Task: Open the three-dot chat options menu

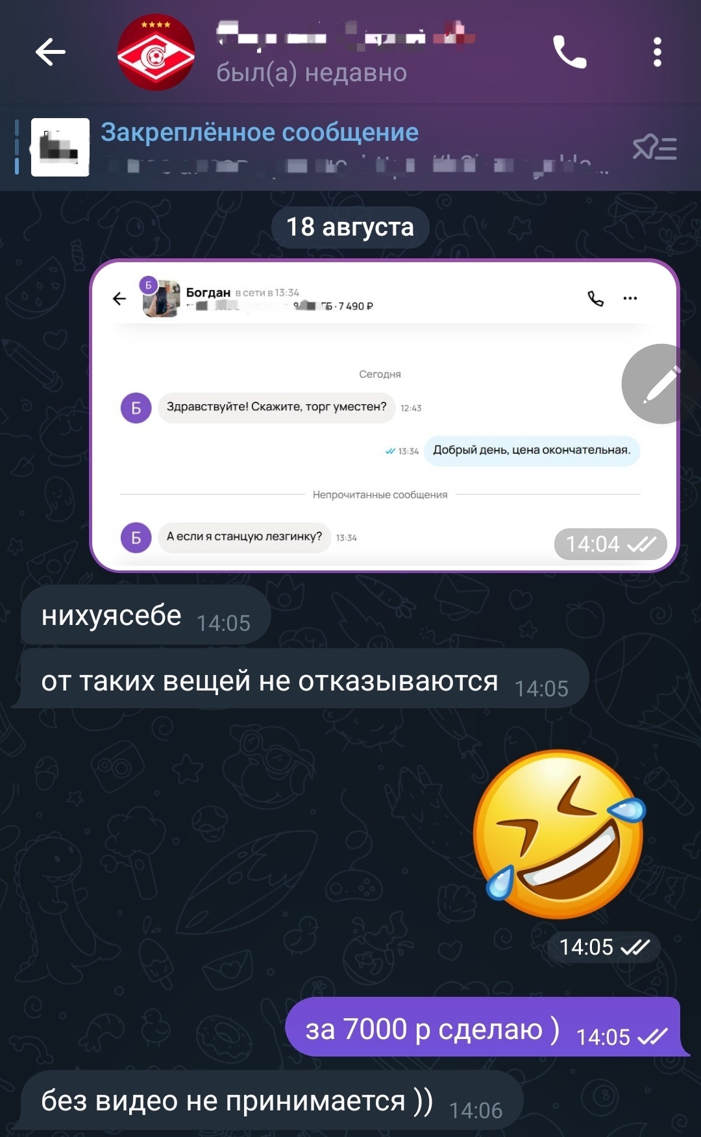Action: coord(658,52)
